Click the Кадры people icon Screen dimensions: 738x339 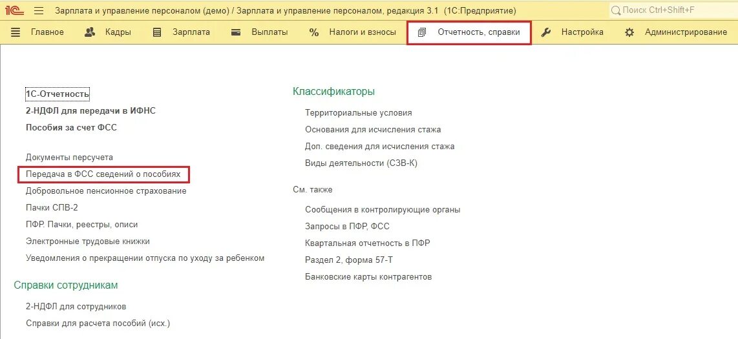90,32
